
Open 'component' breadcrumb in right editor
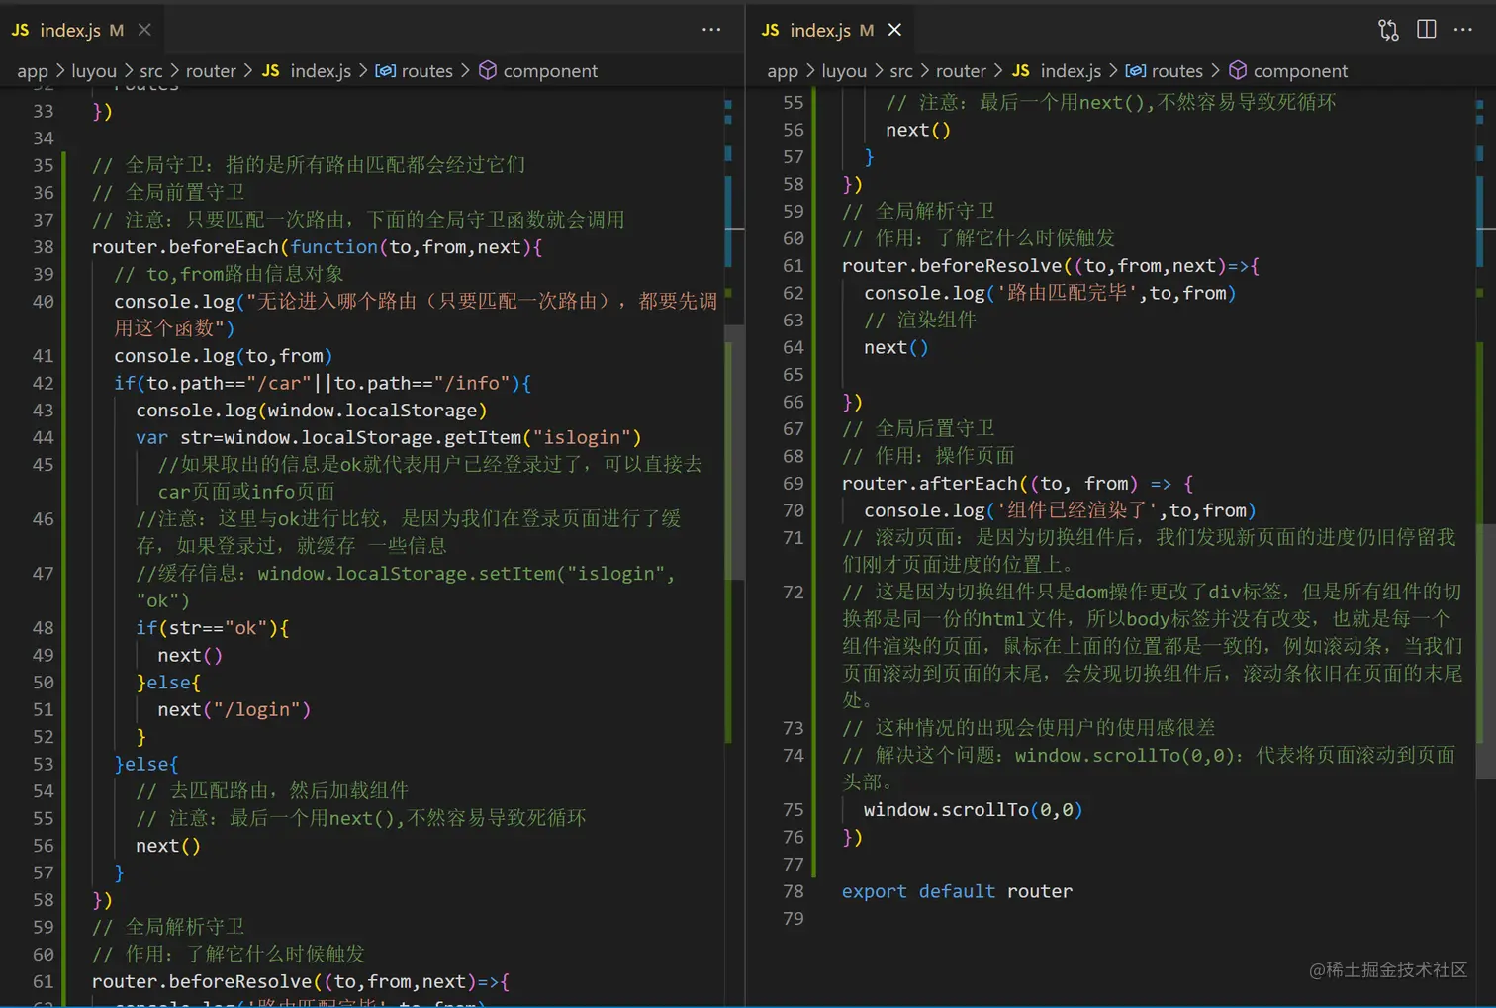point(1300,71)
